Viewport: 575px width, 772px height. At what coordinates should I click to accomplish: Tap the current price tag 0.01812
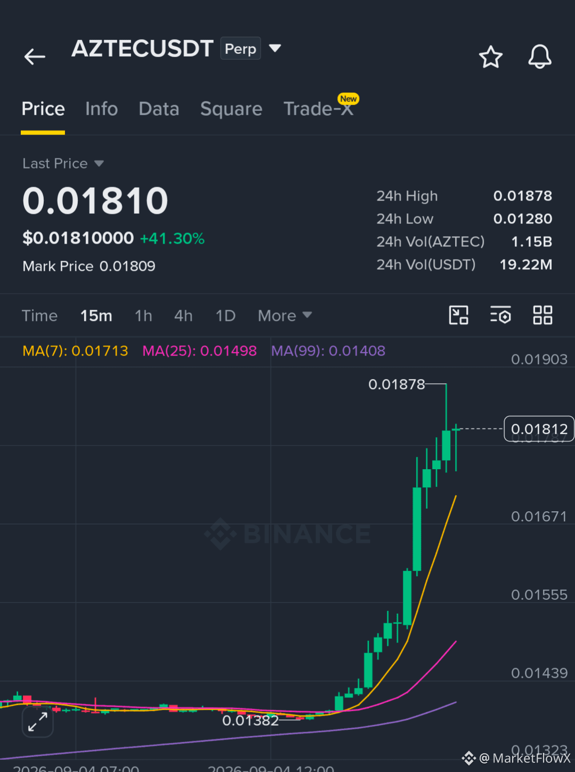coord(539,429)
